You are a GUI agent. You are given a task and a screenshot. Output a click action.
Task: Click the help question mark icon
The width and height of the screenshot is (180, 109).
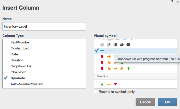pyautogui.click(x=172, y=2)
